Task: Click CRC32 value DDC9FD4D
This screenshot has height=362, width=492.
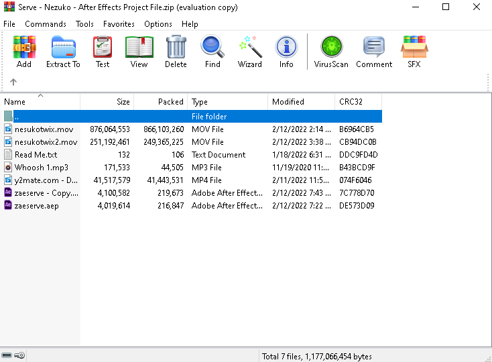Action: 359,155
